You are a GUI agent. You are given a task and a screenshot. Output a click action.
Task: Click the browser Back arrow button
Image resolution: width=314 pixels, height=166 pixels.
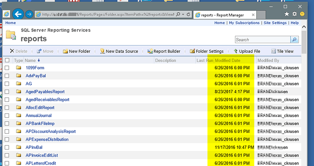18,14
